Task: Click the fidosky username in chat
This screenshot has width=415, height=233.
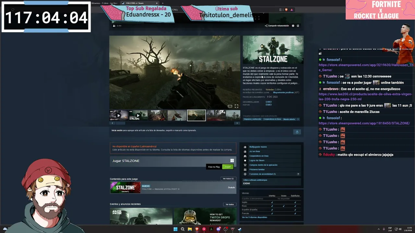Action: point(329,155)
